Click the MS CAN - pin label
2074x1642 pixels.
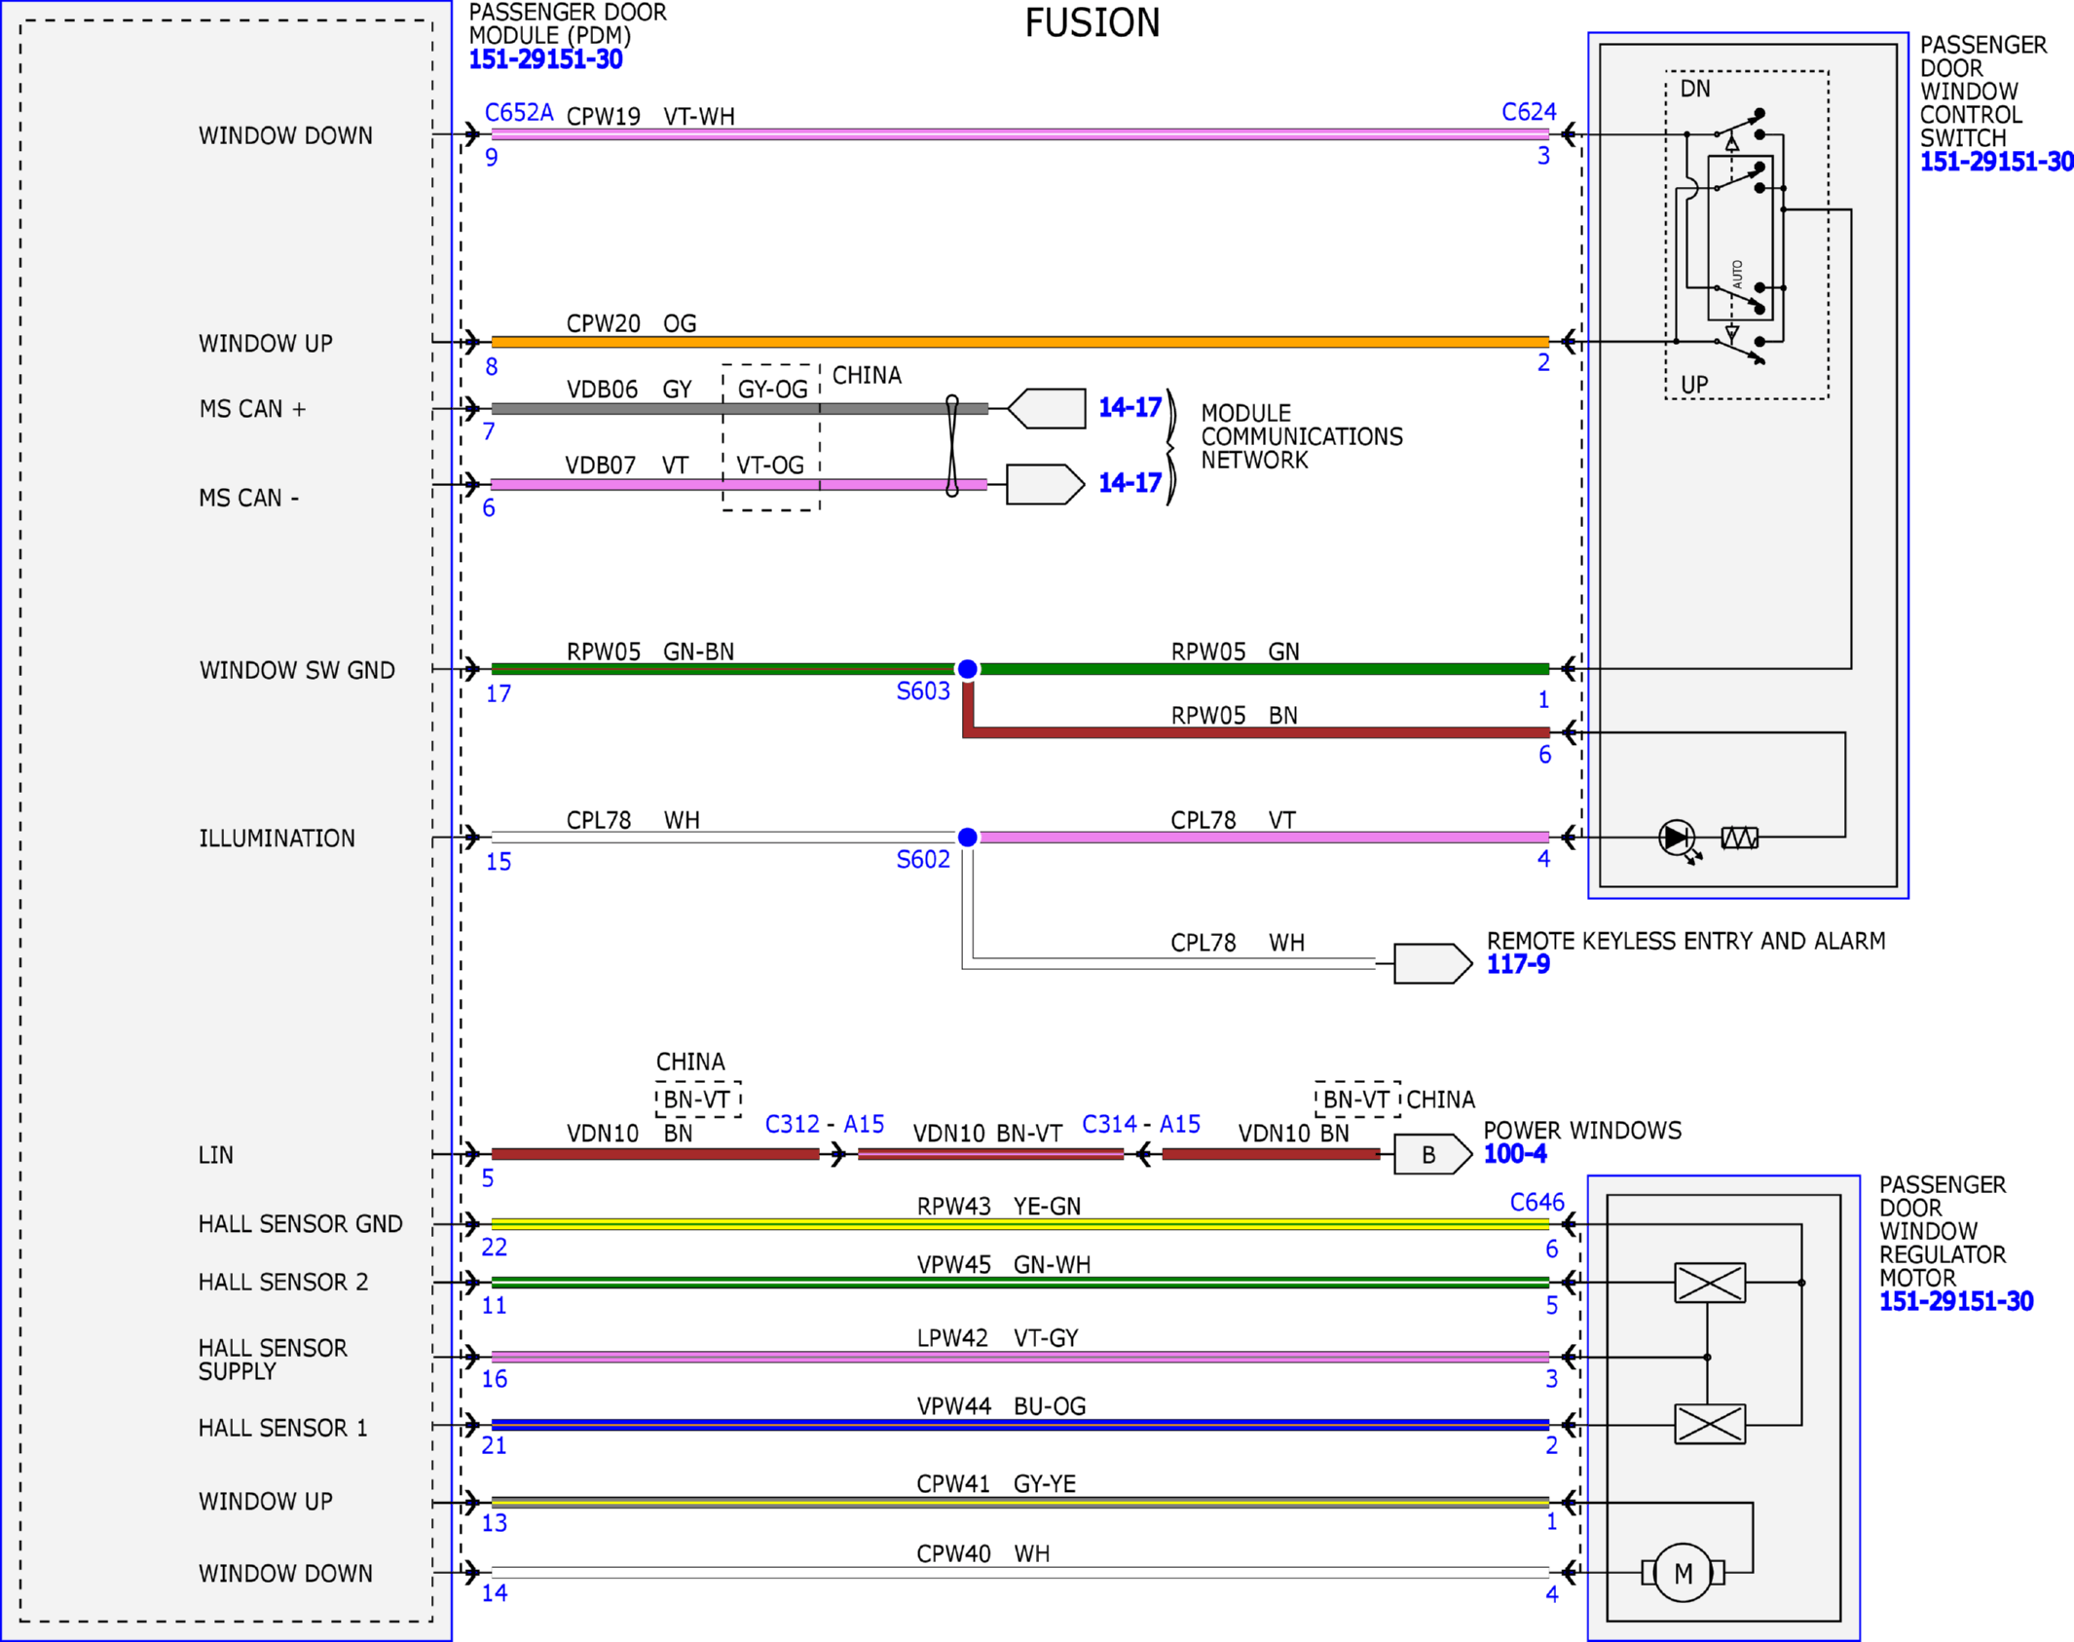click(249, 499)
